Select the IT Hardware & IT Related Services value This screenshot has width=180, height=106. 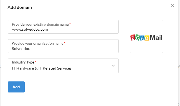42,68
